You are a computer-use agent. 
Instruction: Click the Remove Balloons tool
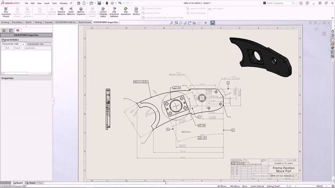click(62, 11)
